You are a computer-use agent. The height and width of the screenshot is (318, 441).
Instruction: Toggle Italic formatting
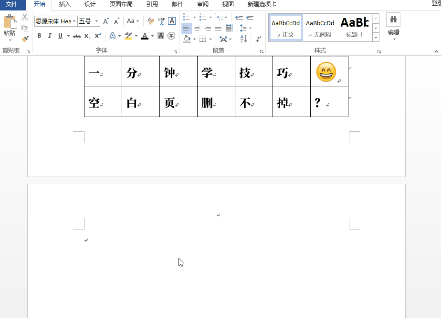[x=50, y=36]
